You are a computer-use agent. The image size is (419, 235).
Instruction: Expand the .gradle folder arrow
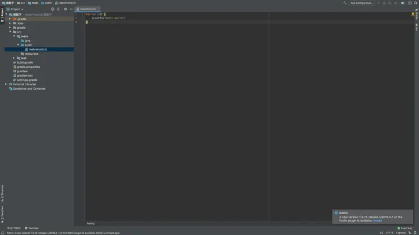(x=10, y=19)
